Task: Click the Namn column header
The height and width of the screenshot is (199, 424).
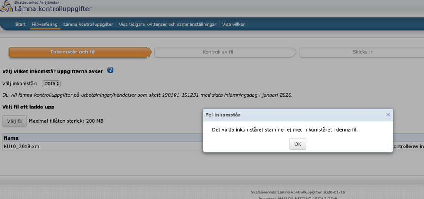Action: 11,138
